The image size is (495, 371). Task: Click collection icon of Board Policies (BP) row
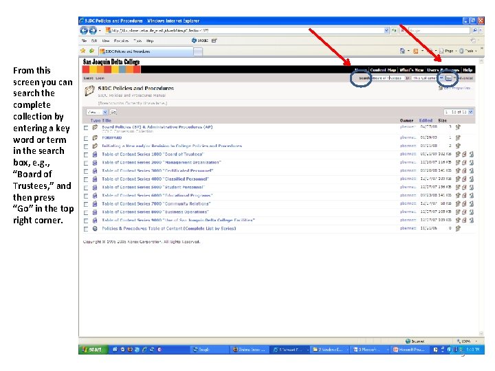click(x=95, y=127)
